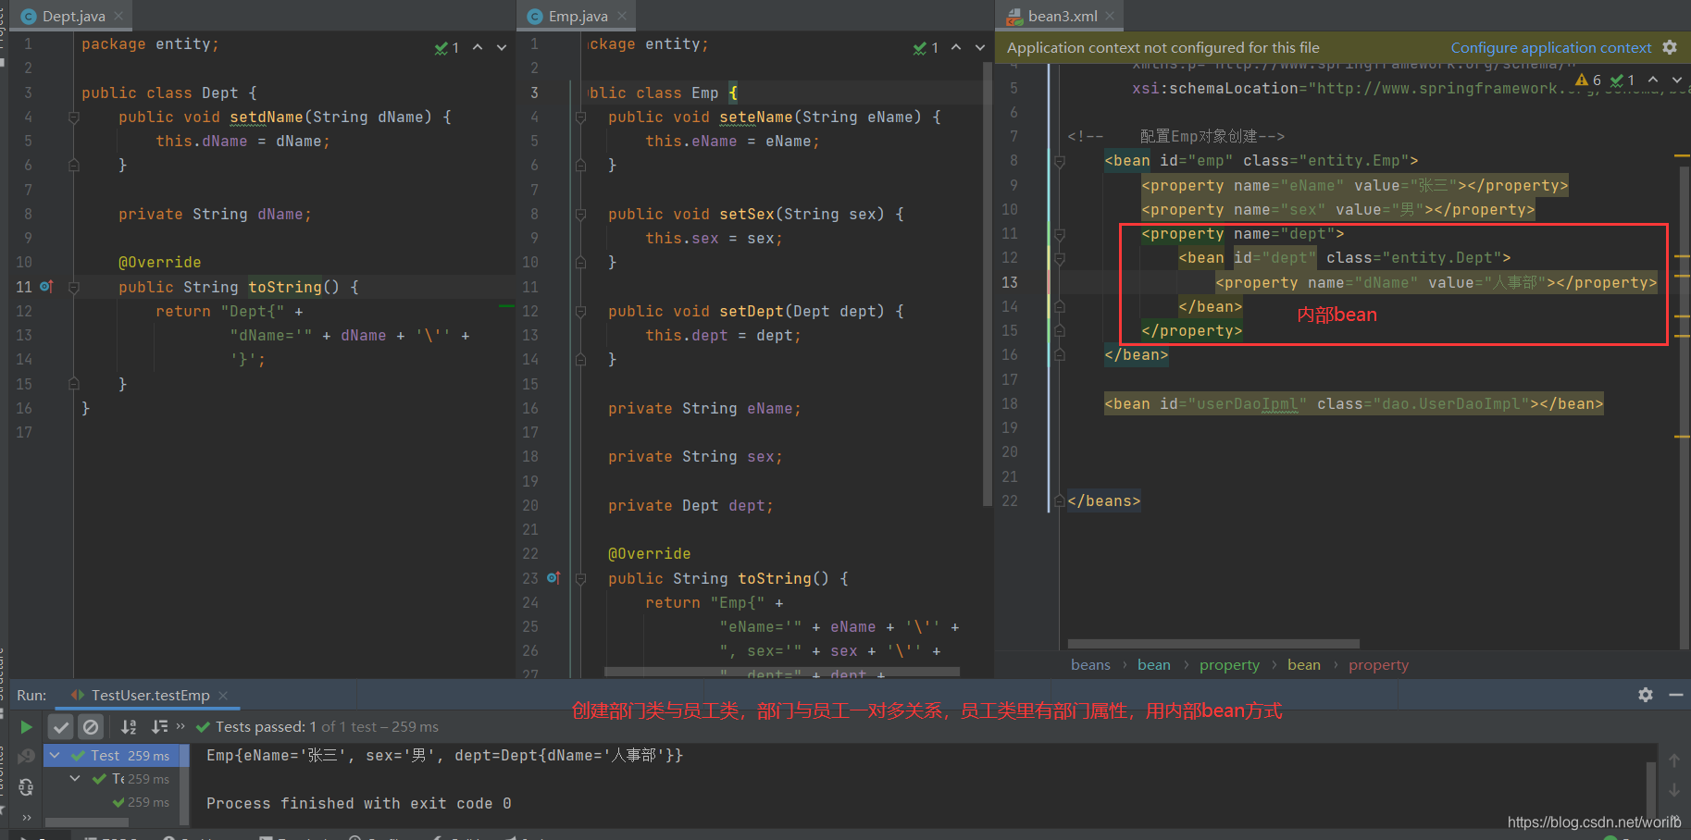Close the Emp.java tab
This screenshot has width=1691, height=840.
click(x=622, y=16)
